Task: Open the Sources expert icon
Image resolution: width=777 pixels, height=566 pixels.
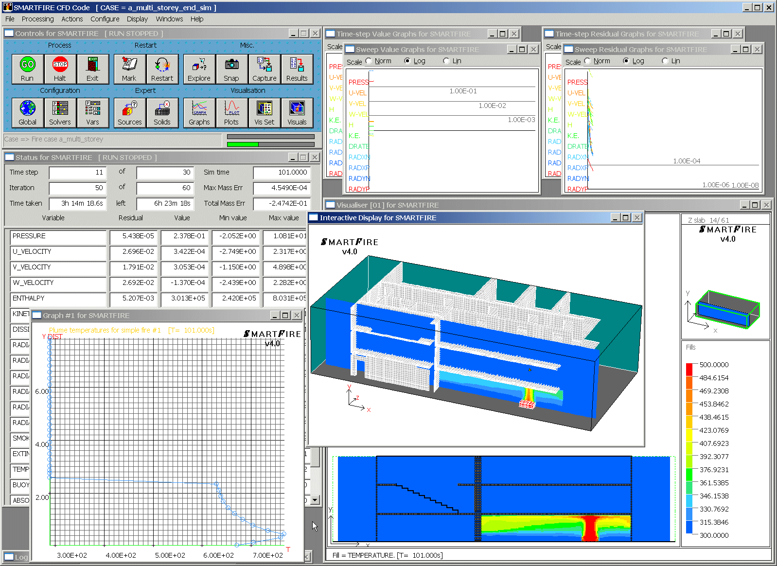Action: click(129, 113)
